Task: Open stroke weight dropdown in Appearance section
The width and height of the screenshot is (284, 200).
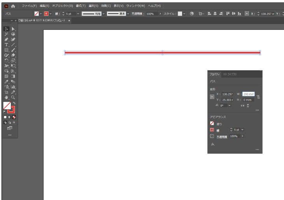Action: click(x=243, y=130)
